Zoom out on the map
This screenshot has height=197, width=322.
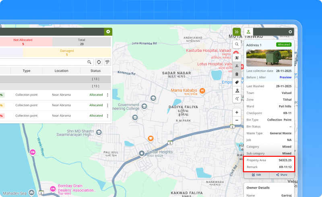pos(237,120)
